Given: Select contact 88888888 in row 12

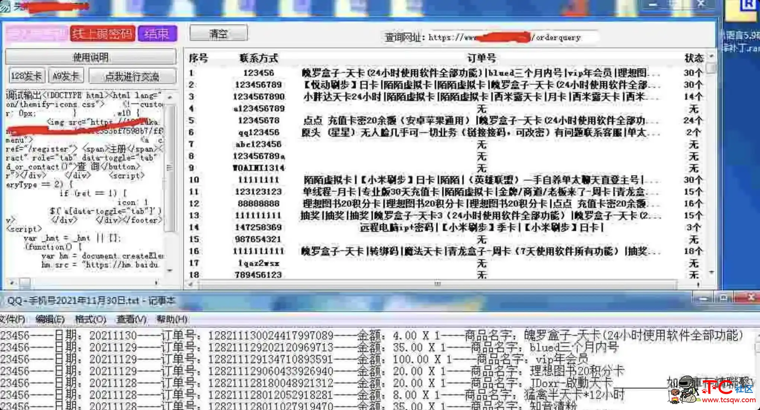Looking at the screenshot, I should pyautogui.click(x=259, y=204).
